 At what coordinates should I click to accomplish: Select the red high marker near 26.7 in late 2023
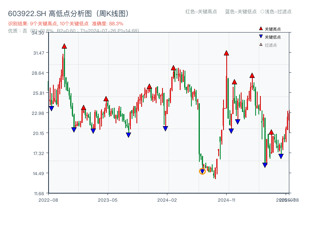pos(149,86)
